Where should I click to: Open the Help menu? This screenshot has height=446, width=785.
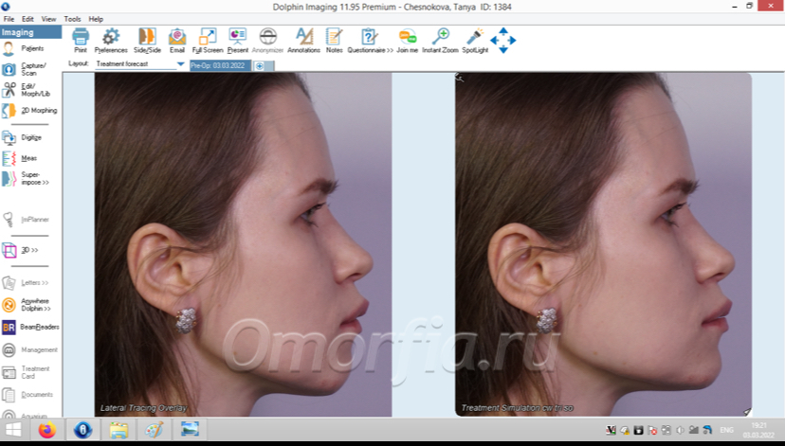pyautogui.click(x=96, y=19)
